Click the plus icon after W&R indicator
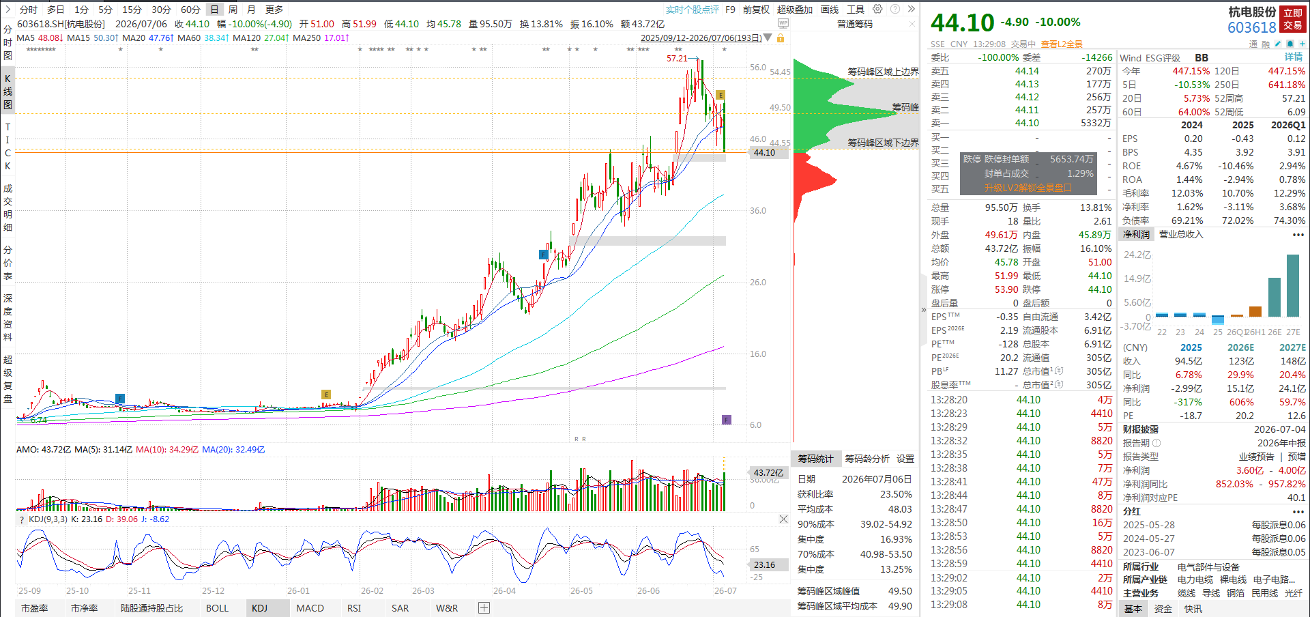The height and width of the screenshot is (617, 1310). pos(484,608)
